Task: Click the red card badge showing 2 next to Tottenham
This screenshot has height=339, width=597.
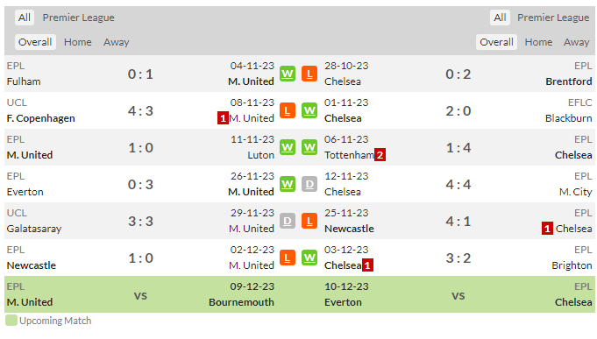Action: tap(380, 155)
